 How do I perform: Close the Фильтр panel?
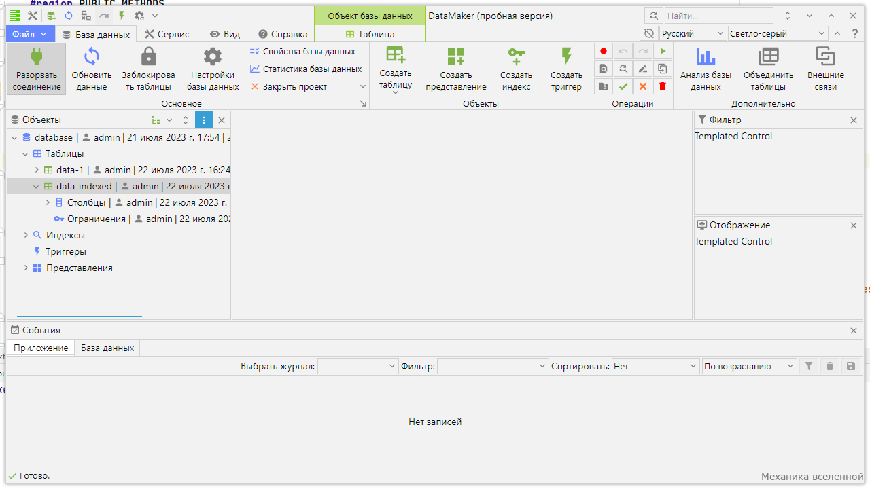click(854, 120)
